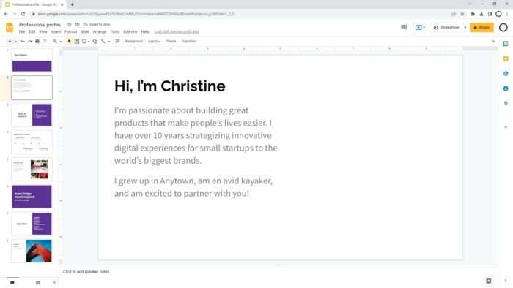Open the Tools menu
This screenshot has width=513, height=288.
pos(114,31)
